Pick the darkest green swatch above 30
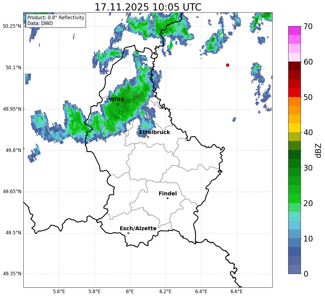Viewport: 325px width, 297px height. [x=295, y=154]
